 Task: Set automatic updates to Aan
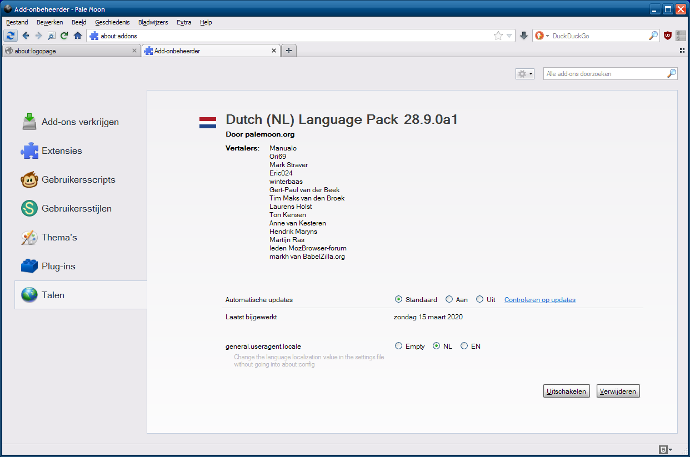click(449, 299)
